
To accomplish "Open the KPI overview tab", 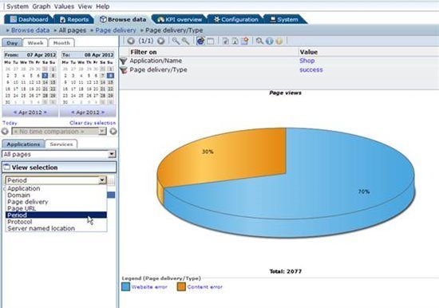I will (x=179, y=20).
